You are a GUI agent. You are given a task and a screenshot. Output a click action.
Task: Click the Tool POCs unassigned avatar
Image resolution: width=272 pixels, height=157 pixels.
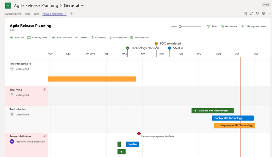click(12, 95)
